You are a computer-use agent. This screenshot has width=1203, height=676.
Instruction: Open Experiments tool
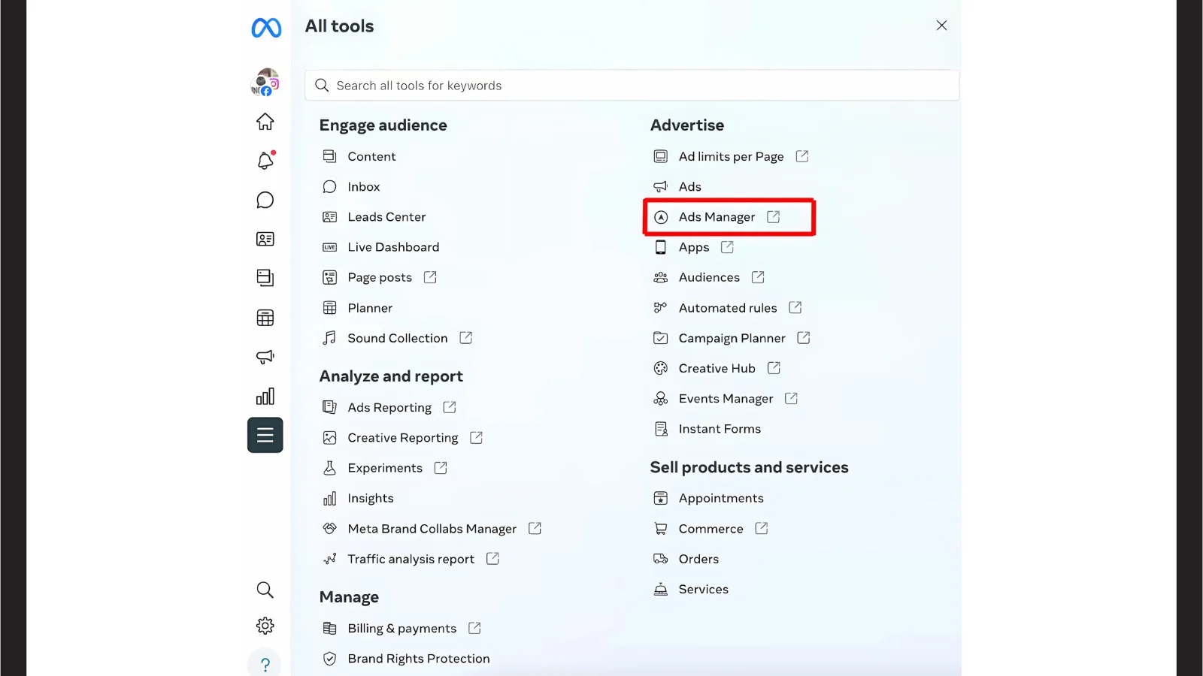click(385, 468)
